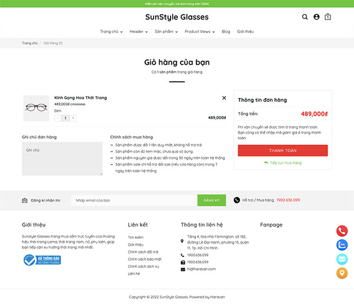This screenshot has height=305, width=354.
Task: Expand the Product Views dropdown menu
Action: 199,32
